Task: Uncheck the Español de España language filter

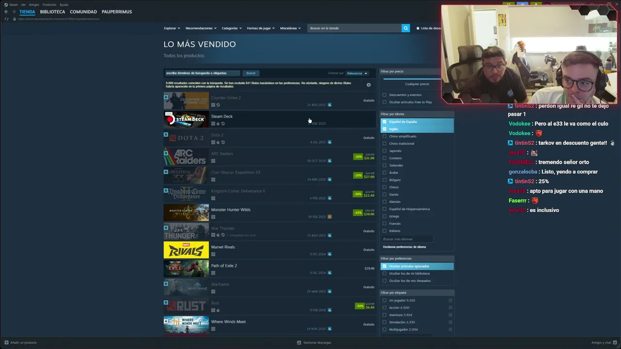Action: click(385, 122)
